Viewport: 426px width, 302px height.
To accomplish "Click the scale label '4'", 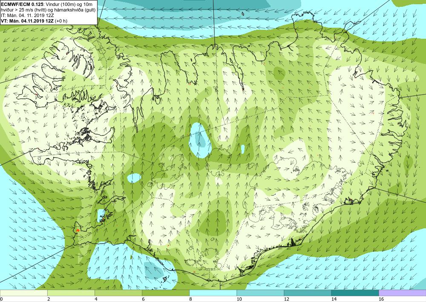I will point(96,299).
